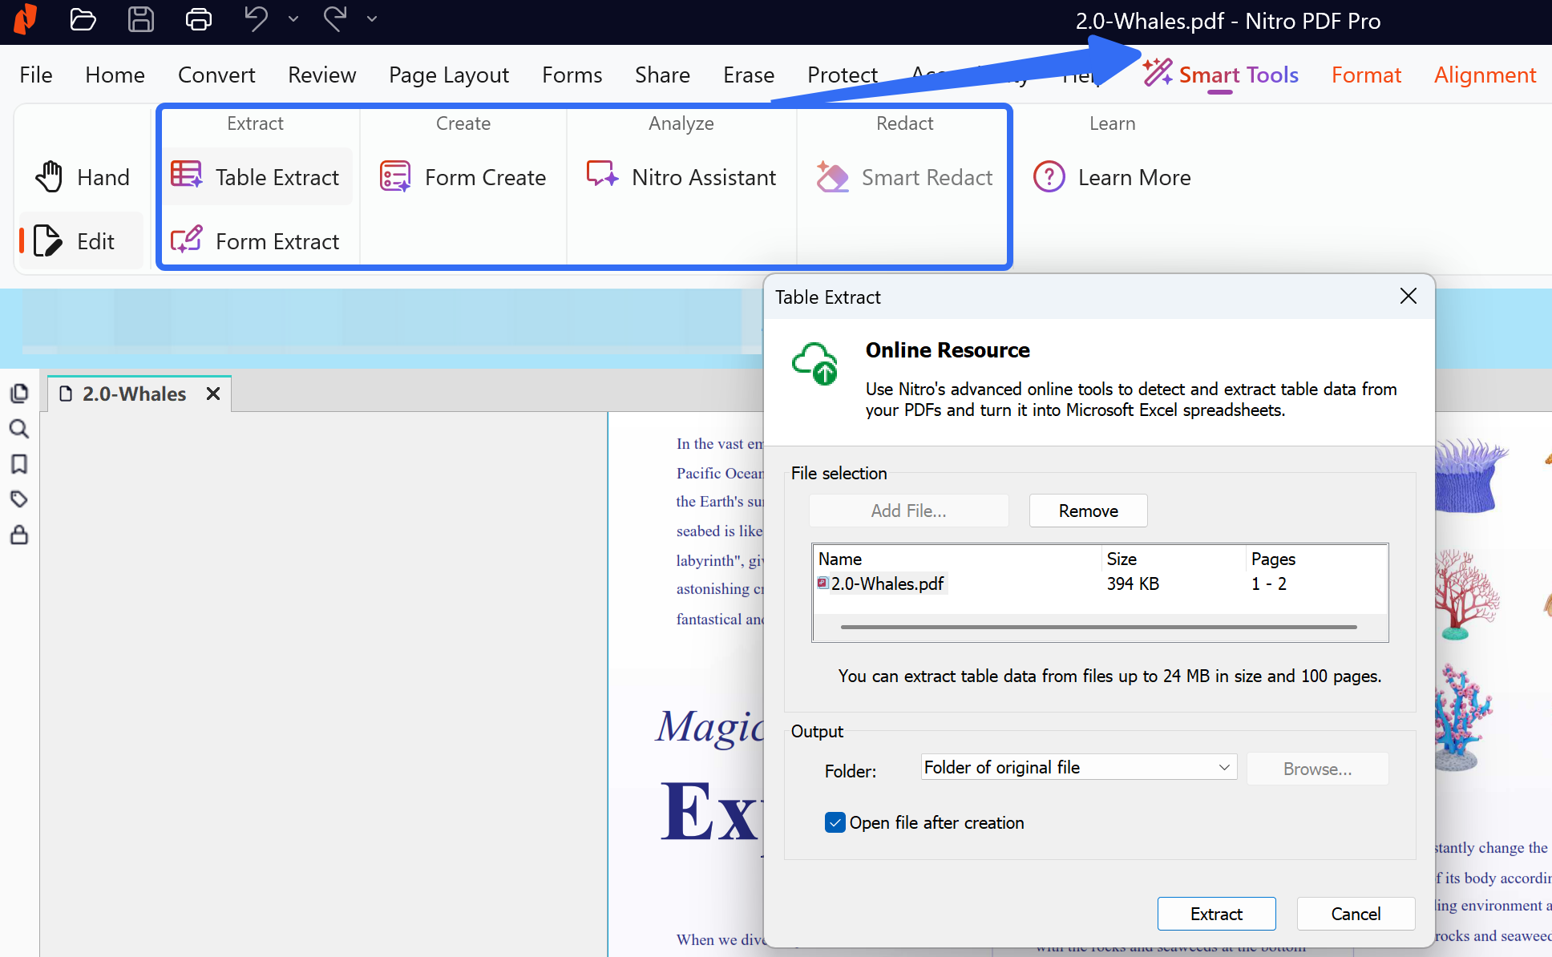The height and width of the screenshot is (957, 1552).
Task: Open a file with the folder icon
Action: click(83, 18)
